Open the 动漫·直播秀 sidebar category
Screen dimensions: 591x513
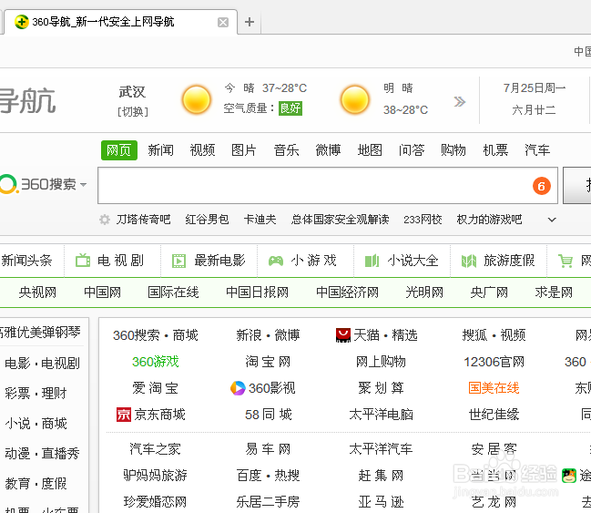point(42,454)
